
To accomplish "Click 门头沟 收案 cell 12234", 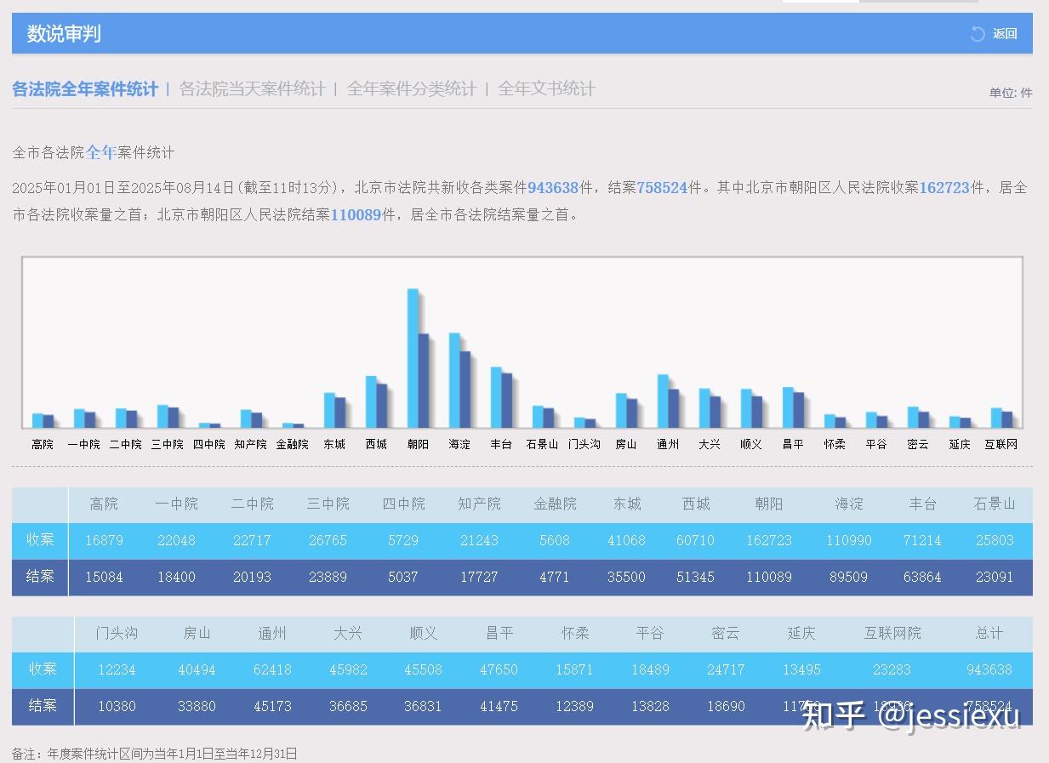I will point(117,669).
